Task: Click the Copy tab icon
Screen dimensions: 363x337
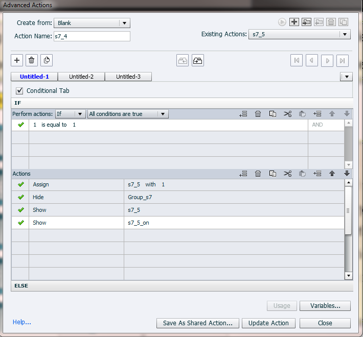Action: coord(183,61)
